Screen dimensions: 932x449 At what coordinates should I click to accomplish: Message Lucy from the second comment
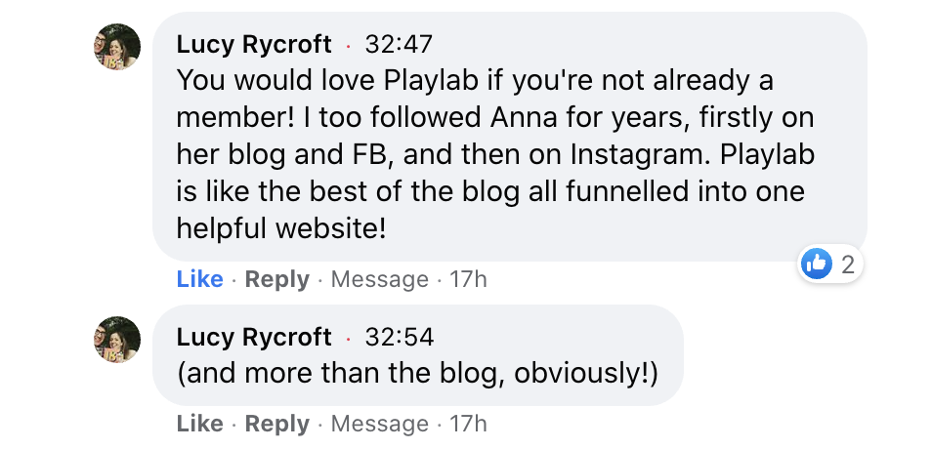(x=379, y=424)
